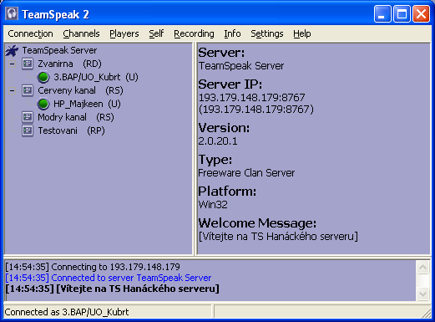Open the Connection menu

(30, 33)
